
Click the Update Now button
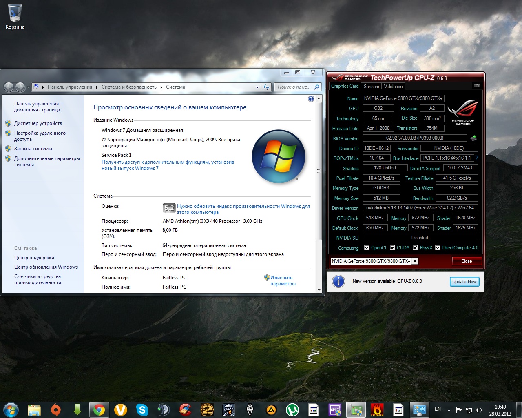click(x=464, y=282)
